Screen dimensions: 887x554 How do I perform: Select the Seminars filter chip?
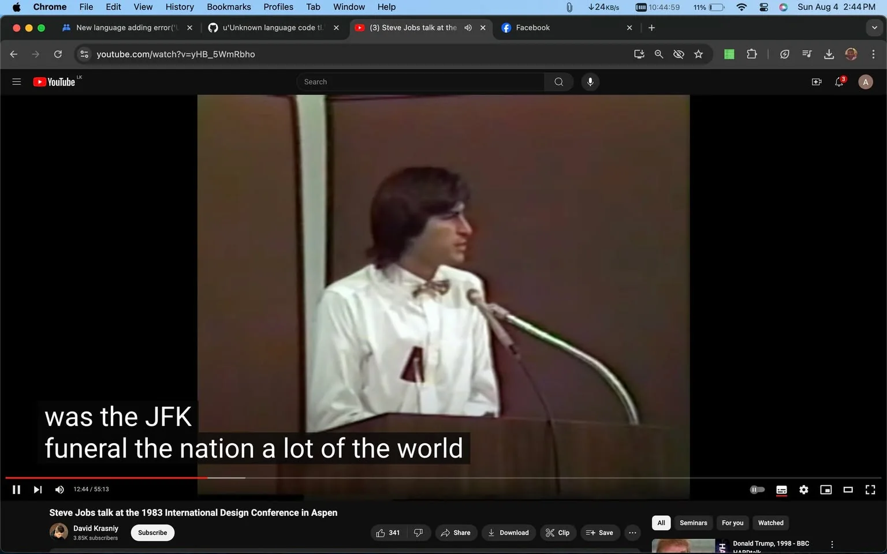pos(694,523)
